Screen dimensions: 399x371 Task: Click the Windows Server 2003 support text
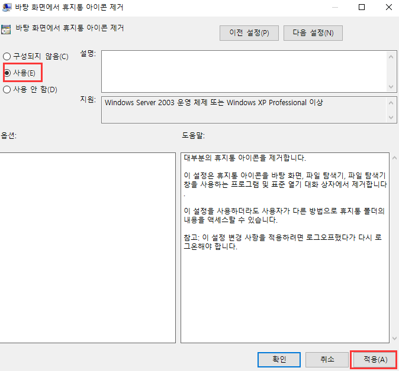pyautogui.click(x=214, y=103)
